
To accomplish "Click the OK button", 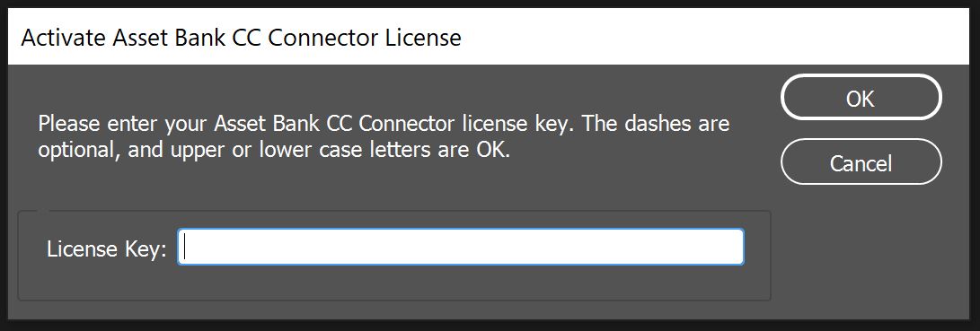I will [861, 98].
